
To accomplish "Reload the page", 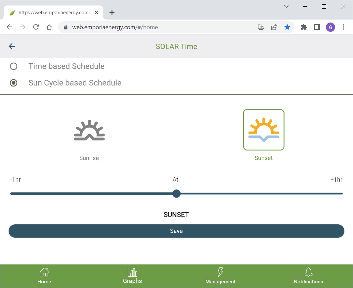I will tap(36, 27).
